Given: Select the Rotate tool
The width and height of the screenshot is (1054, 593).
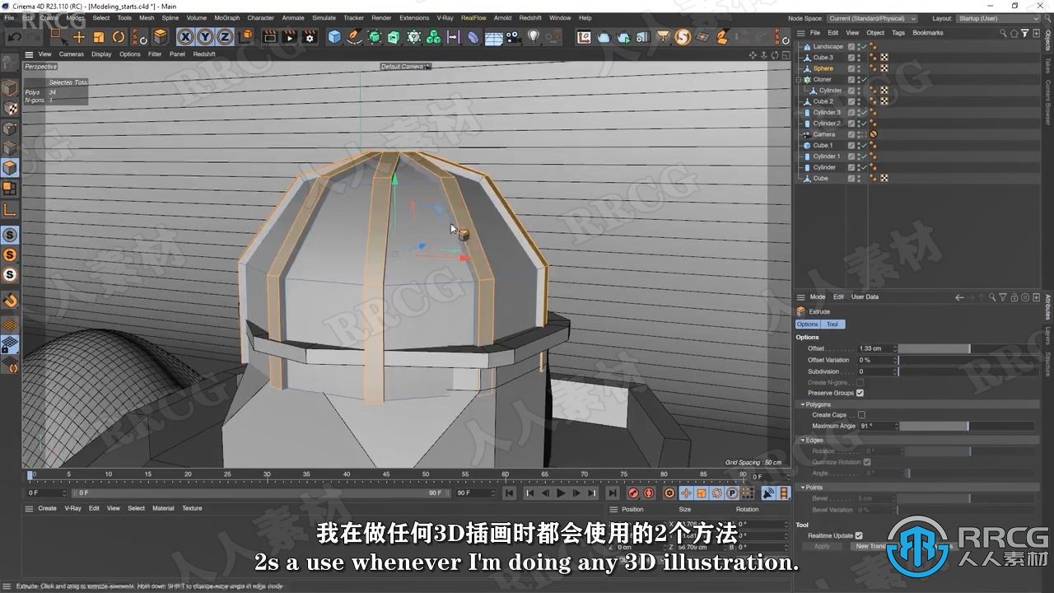Looking at the screenshot, I should (119, 37).
